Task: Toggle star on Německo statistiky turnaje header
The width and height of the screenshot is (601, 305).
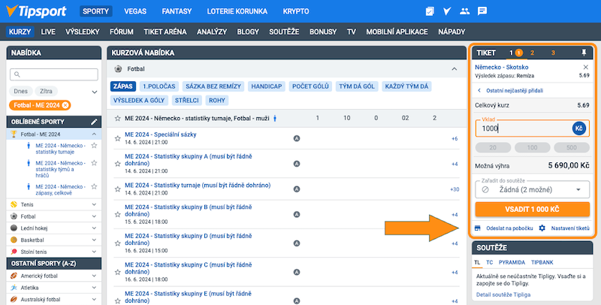Action: [x=117, y=119]
